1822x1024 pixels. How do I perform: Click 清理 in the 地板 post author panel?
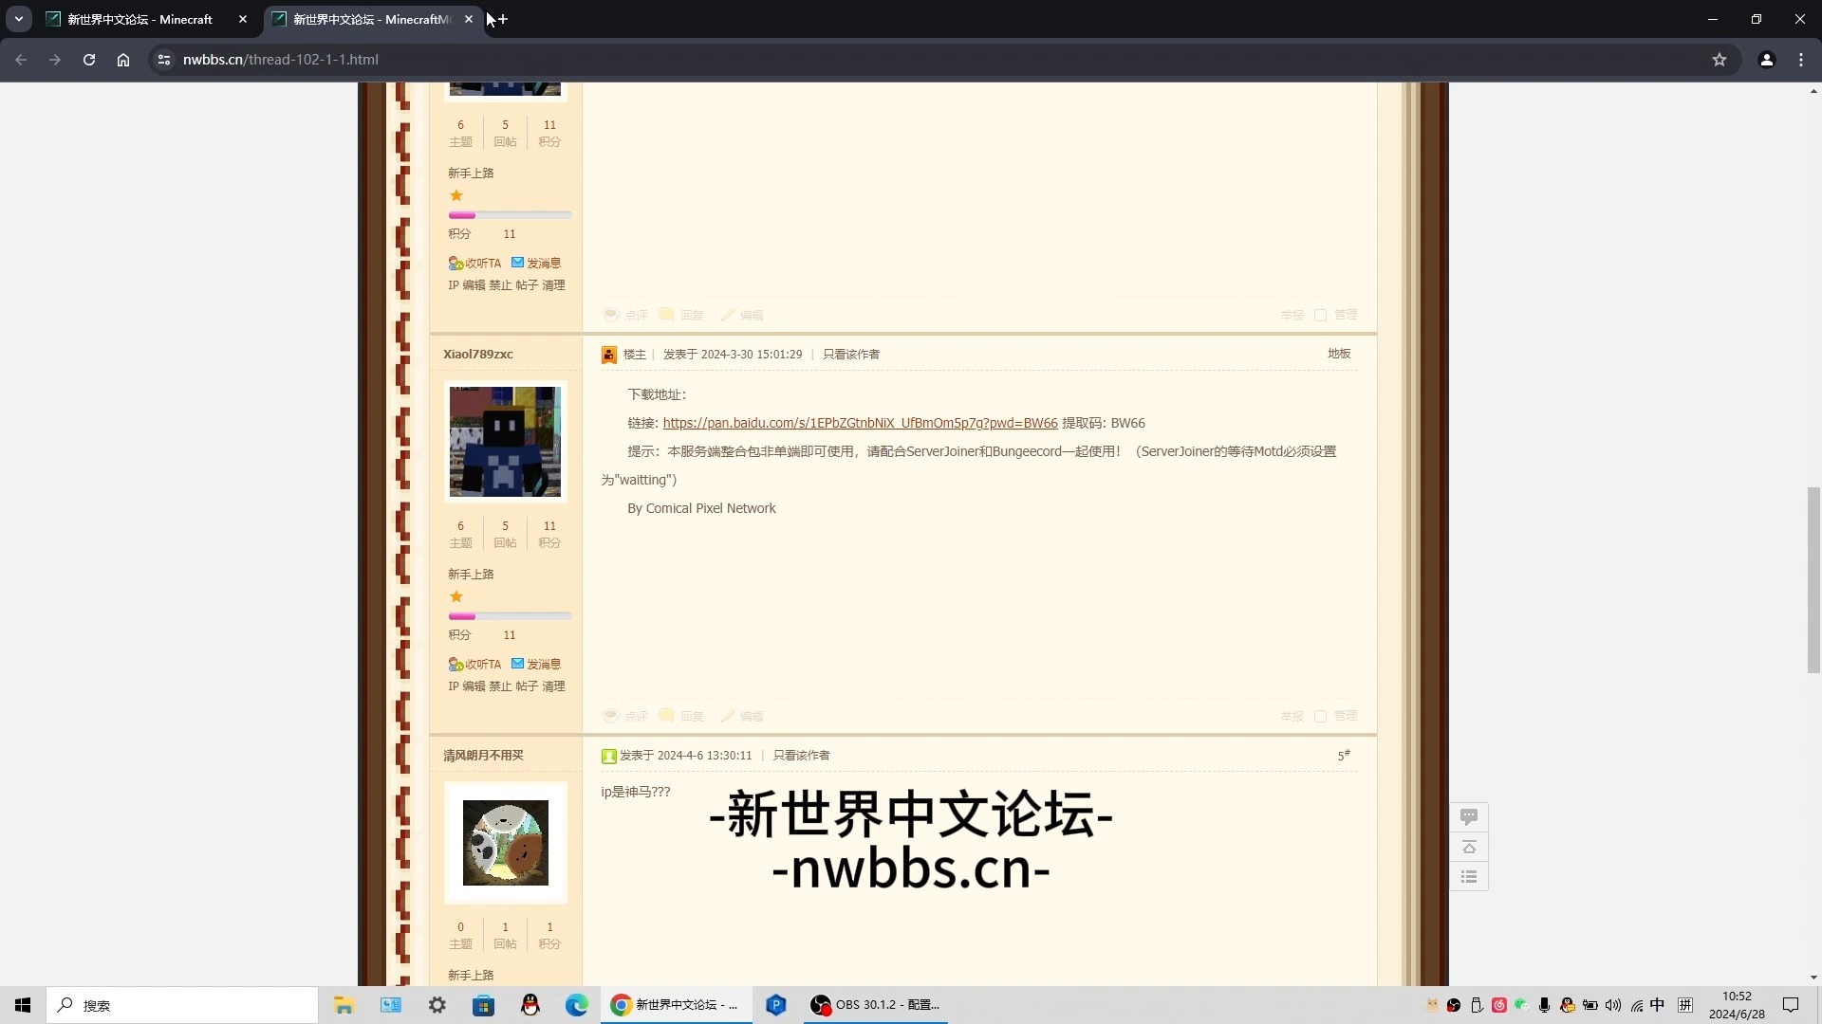pos(553,686)
